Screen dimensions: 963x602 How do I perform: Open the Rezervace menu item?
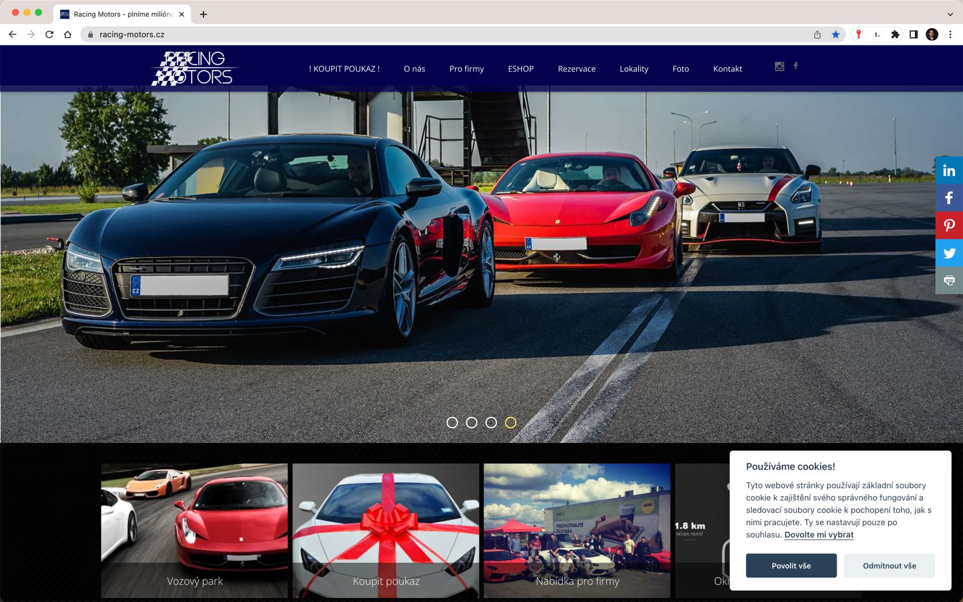[x=576, y=69]
